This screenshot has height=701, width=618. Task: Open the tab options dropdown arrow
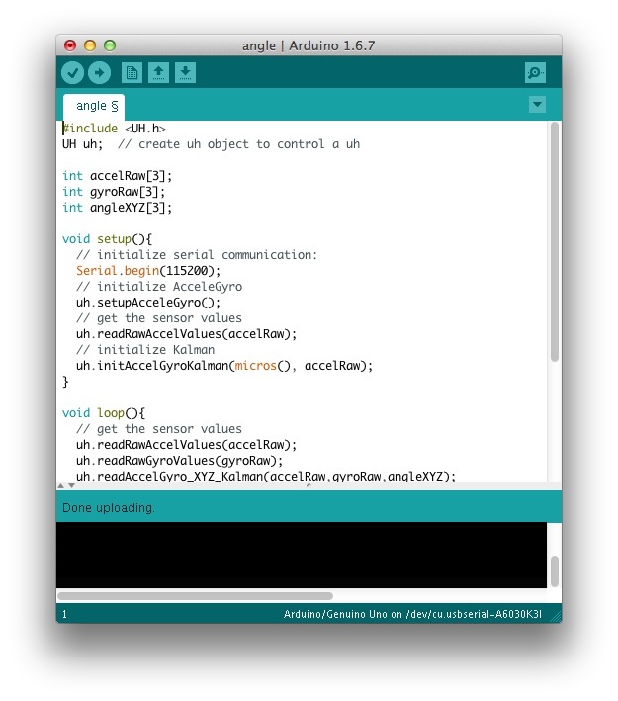(x=537, y=105)
